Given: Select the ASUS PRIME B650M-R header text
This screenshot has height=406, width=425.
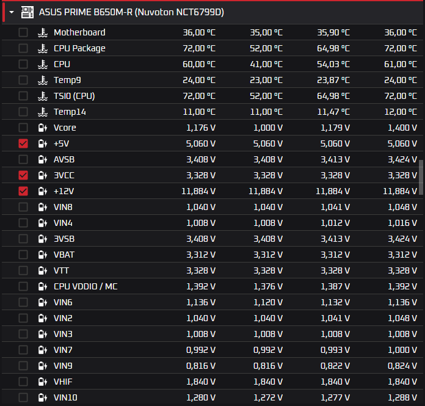Looking at the screenshot, I should (131, 12).
